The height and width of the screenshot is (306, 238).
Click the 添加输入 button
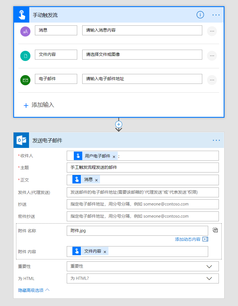click(x=39, y=105)
